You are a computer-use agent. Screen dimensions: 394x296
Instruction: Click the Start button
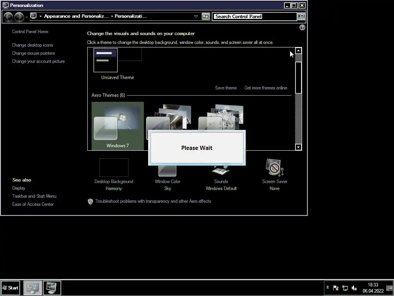click(10, 288)
